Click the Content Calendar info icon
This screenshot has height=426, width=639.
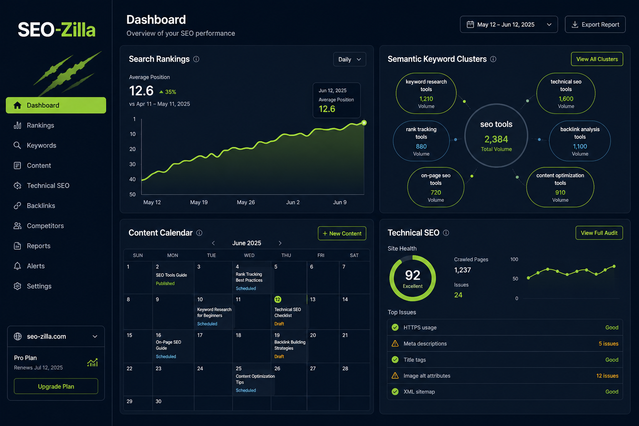(x=199, y=233)
